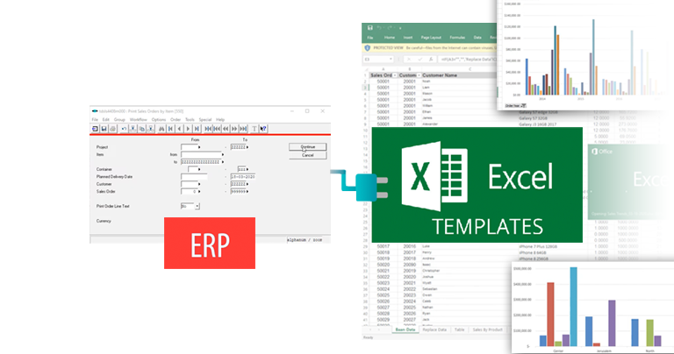Select the Sales By Product sheet tab
Image resolution: width=674 pixels, height=354 pixels.
click(x=487, y=329)
